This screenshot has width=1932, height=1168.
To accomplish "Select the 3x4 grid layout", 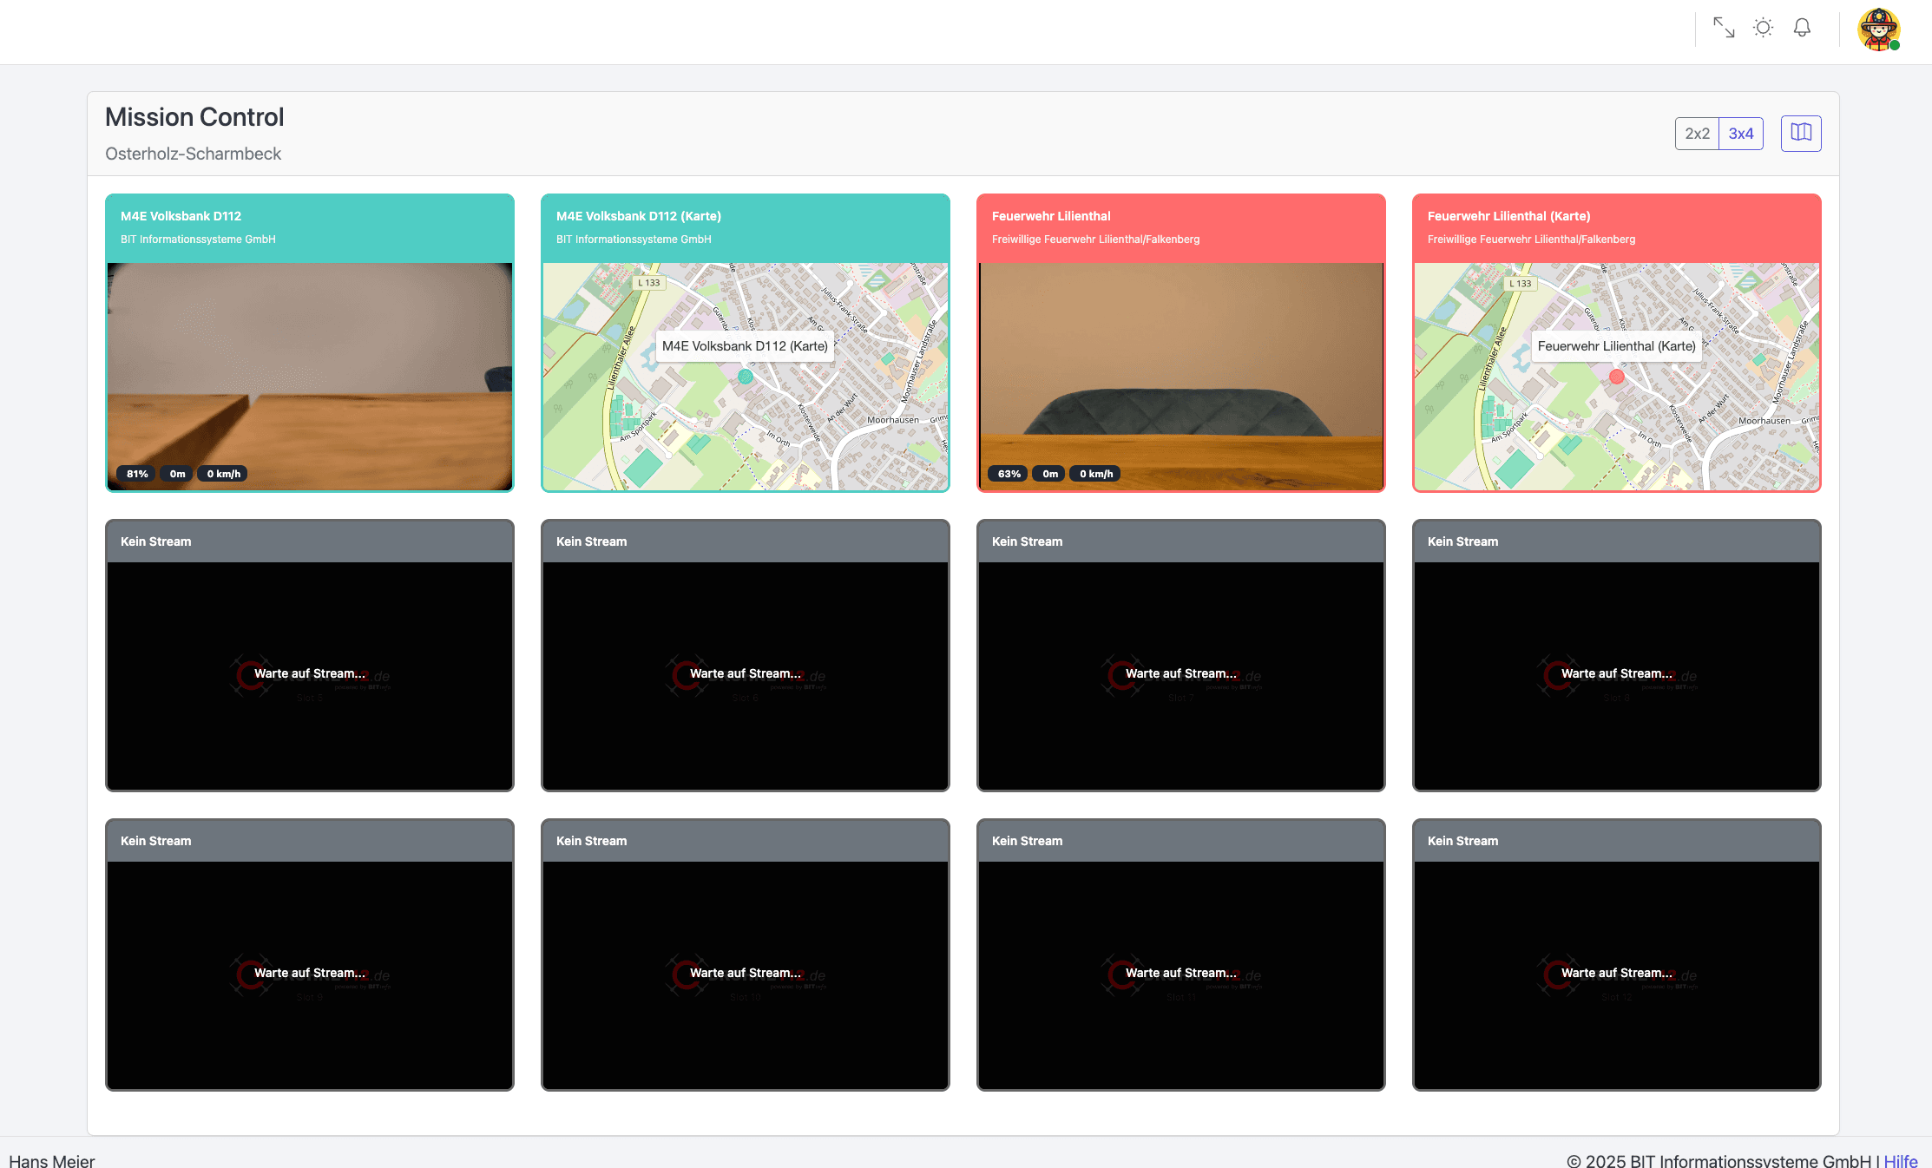I will pos(1741,134).
